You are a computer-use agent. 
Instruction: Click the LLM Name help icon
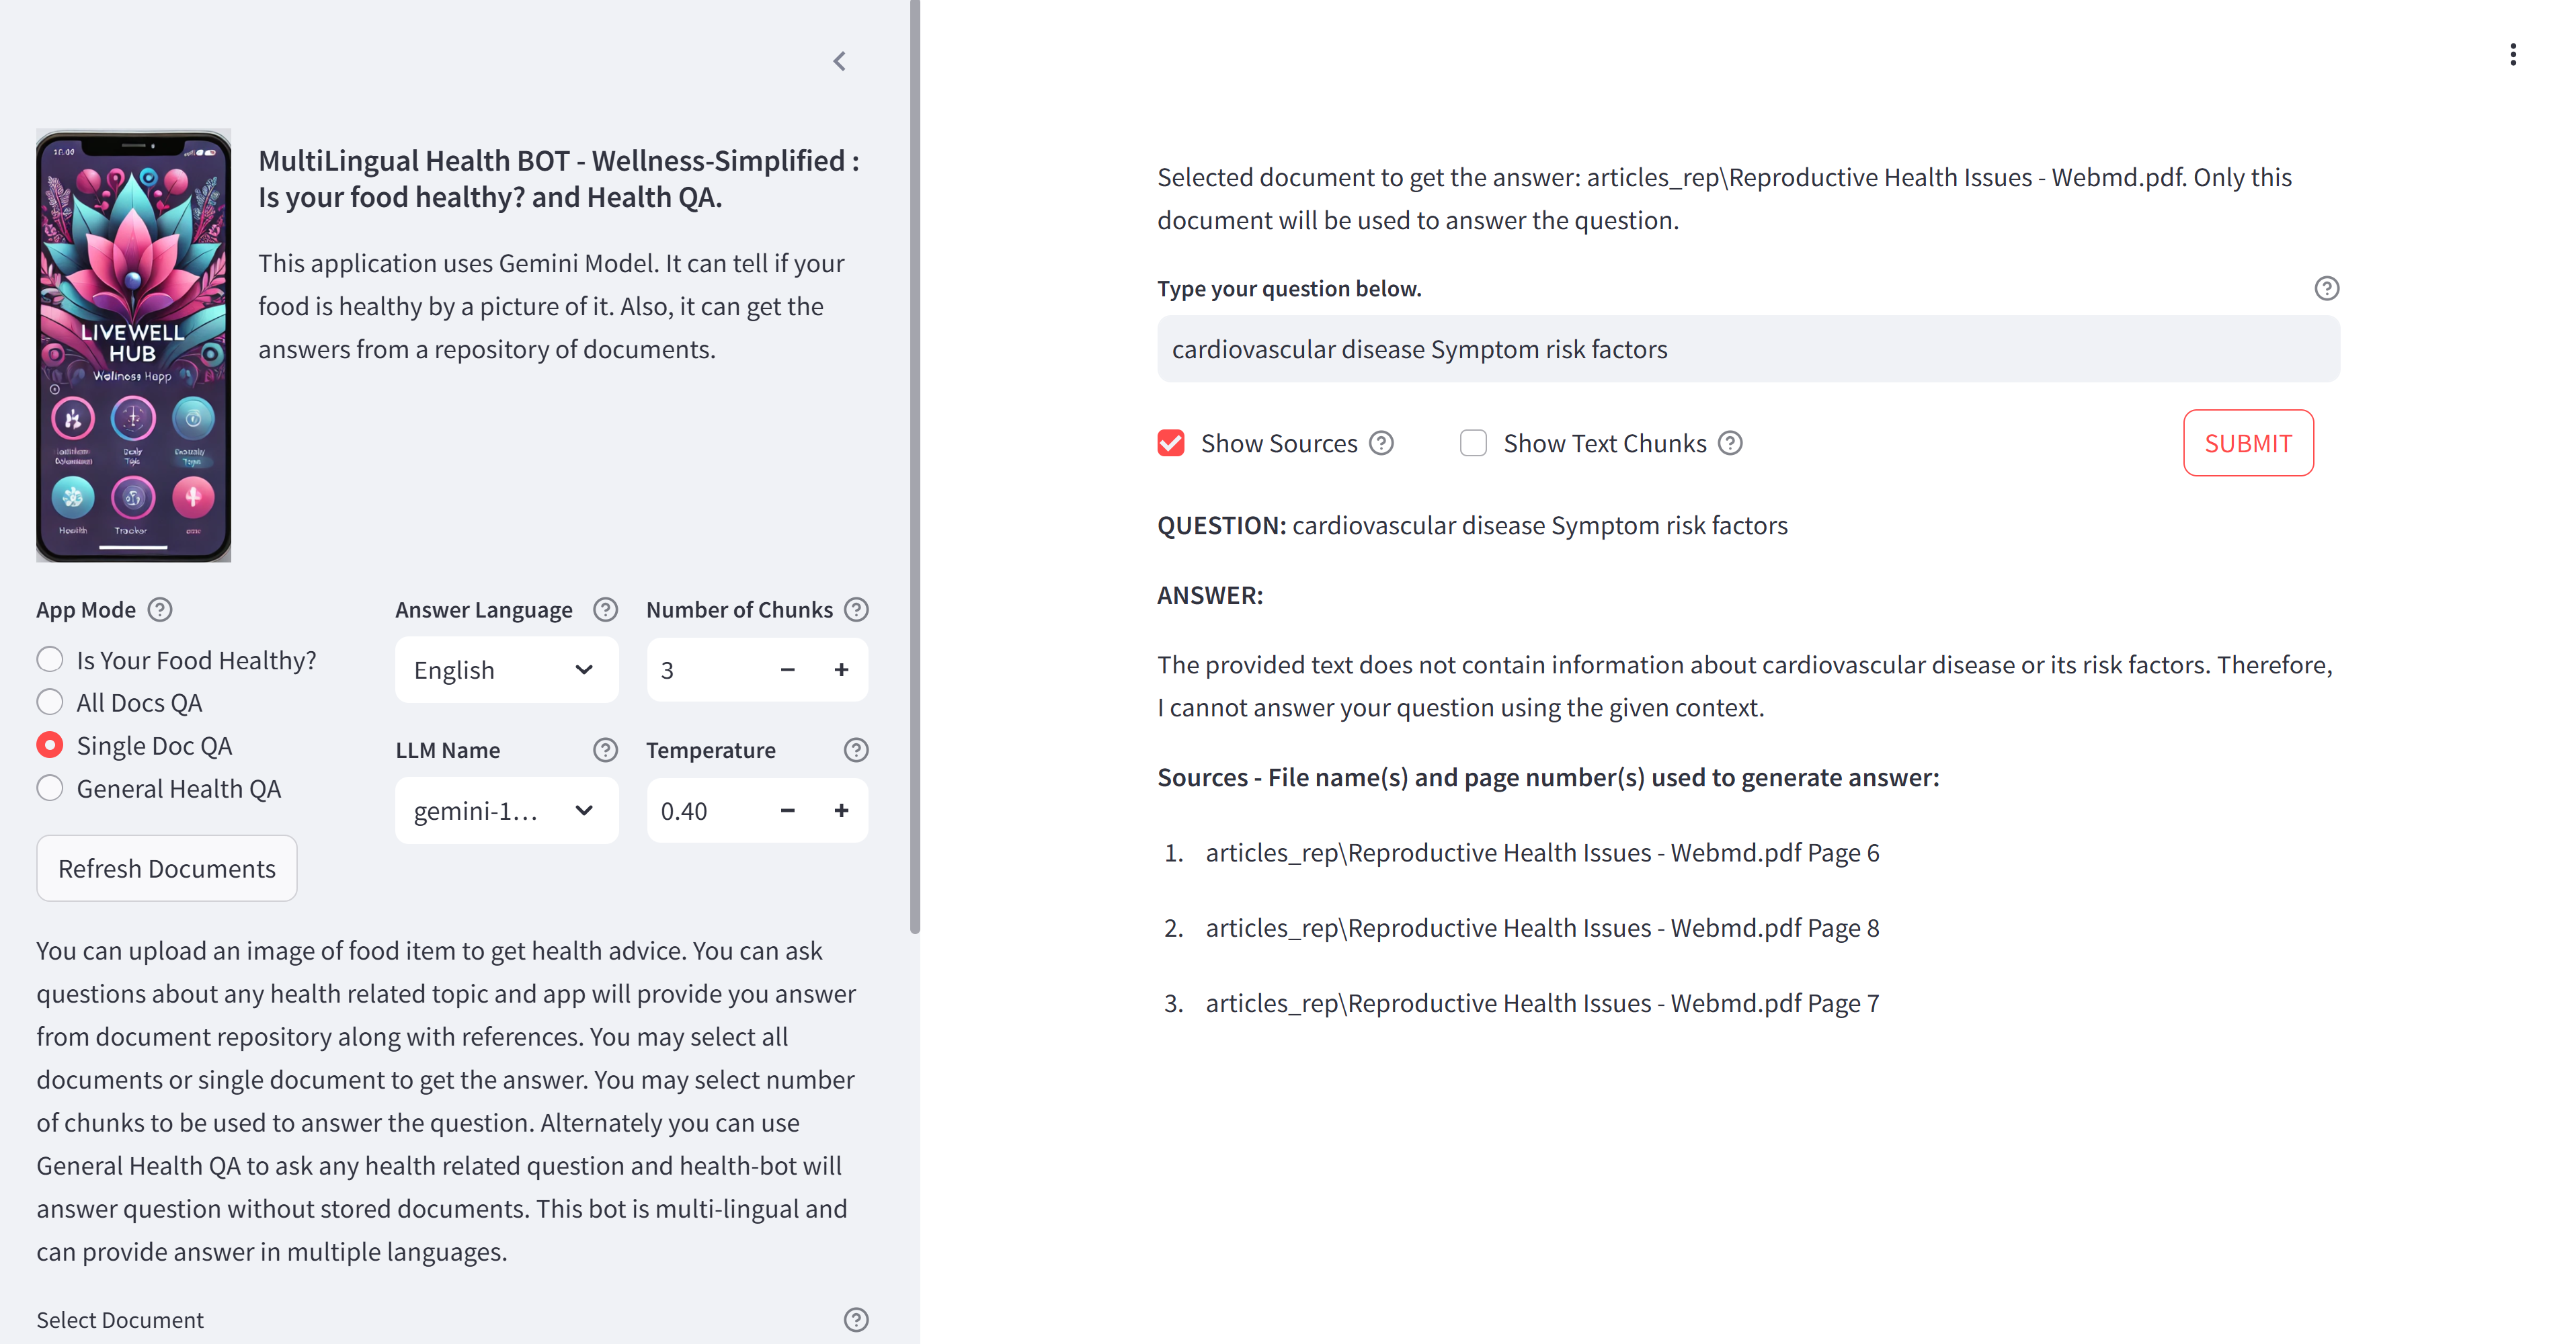point(605,749)
